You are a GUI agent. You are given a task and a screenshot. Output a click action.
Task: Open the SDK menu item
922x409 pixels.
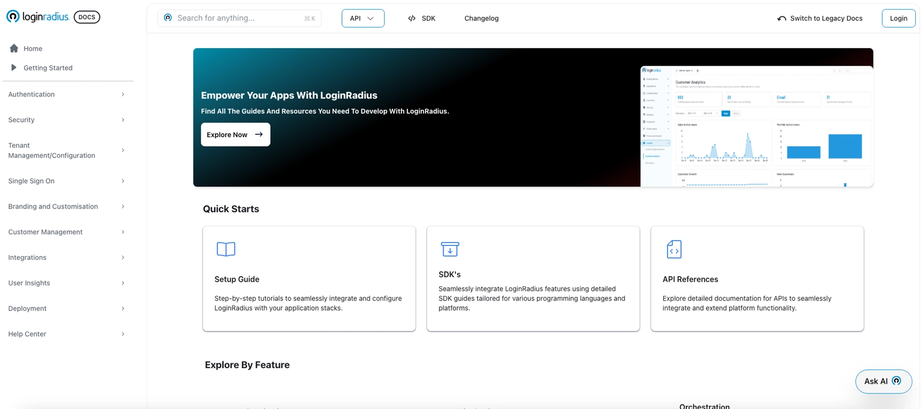coord(428,18)
